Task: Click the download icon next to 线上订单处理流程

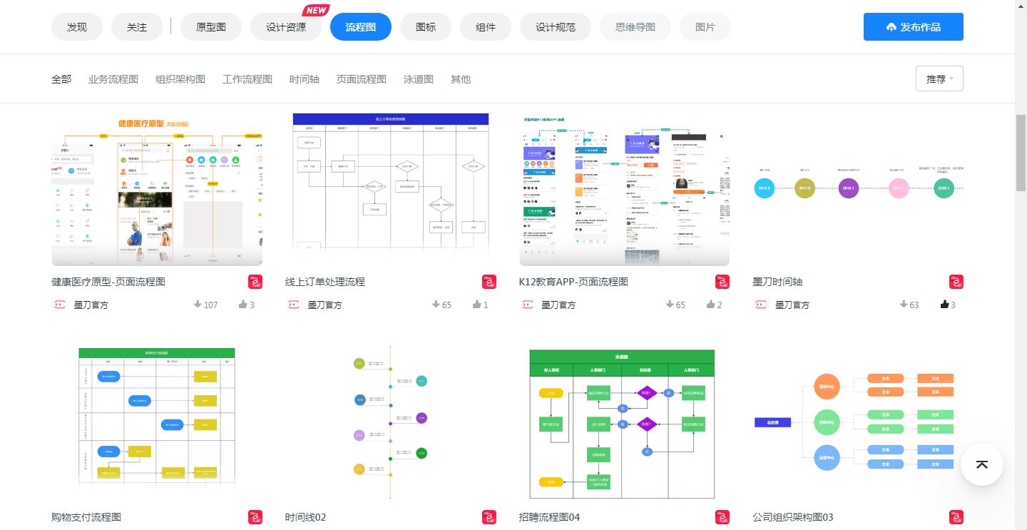Action: (436, 305)
